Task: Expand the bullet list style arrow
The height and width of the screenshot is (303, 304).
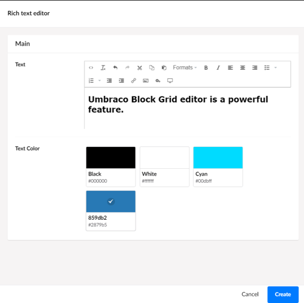Action: pos(275,67)
